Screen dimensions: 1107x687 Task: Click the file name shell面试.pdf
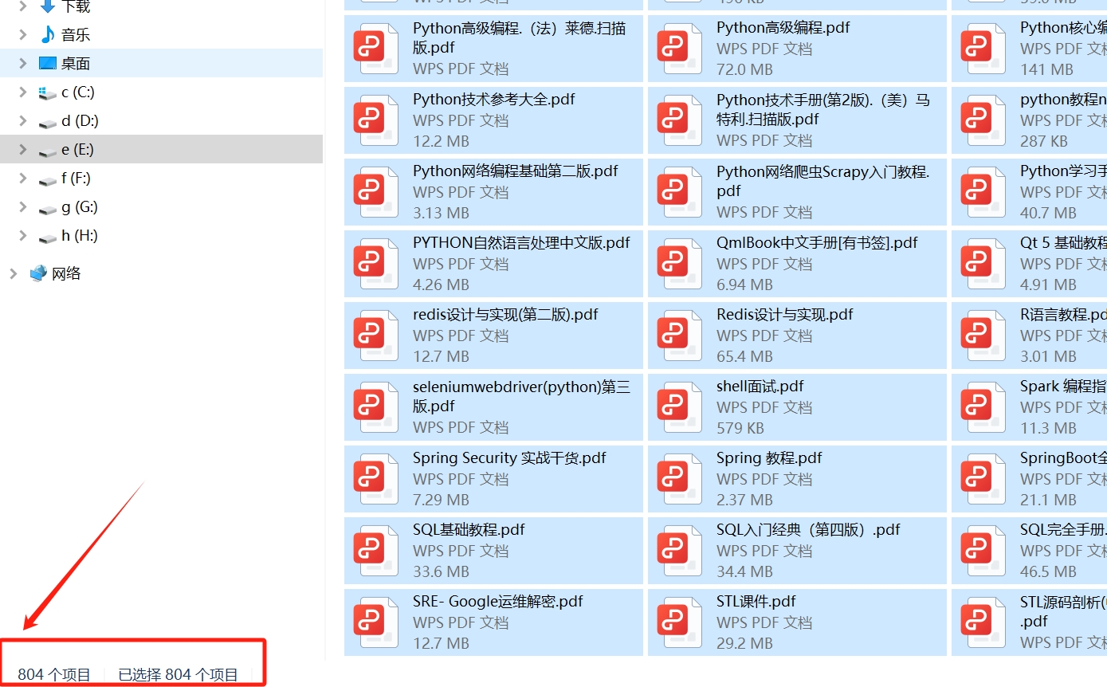(x=760, y=387)
